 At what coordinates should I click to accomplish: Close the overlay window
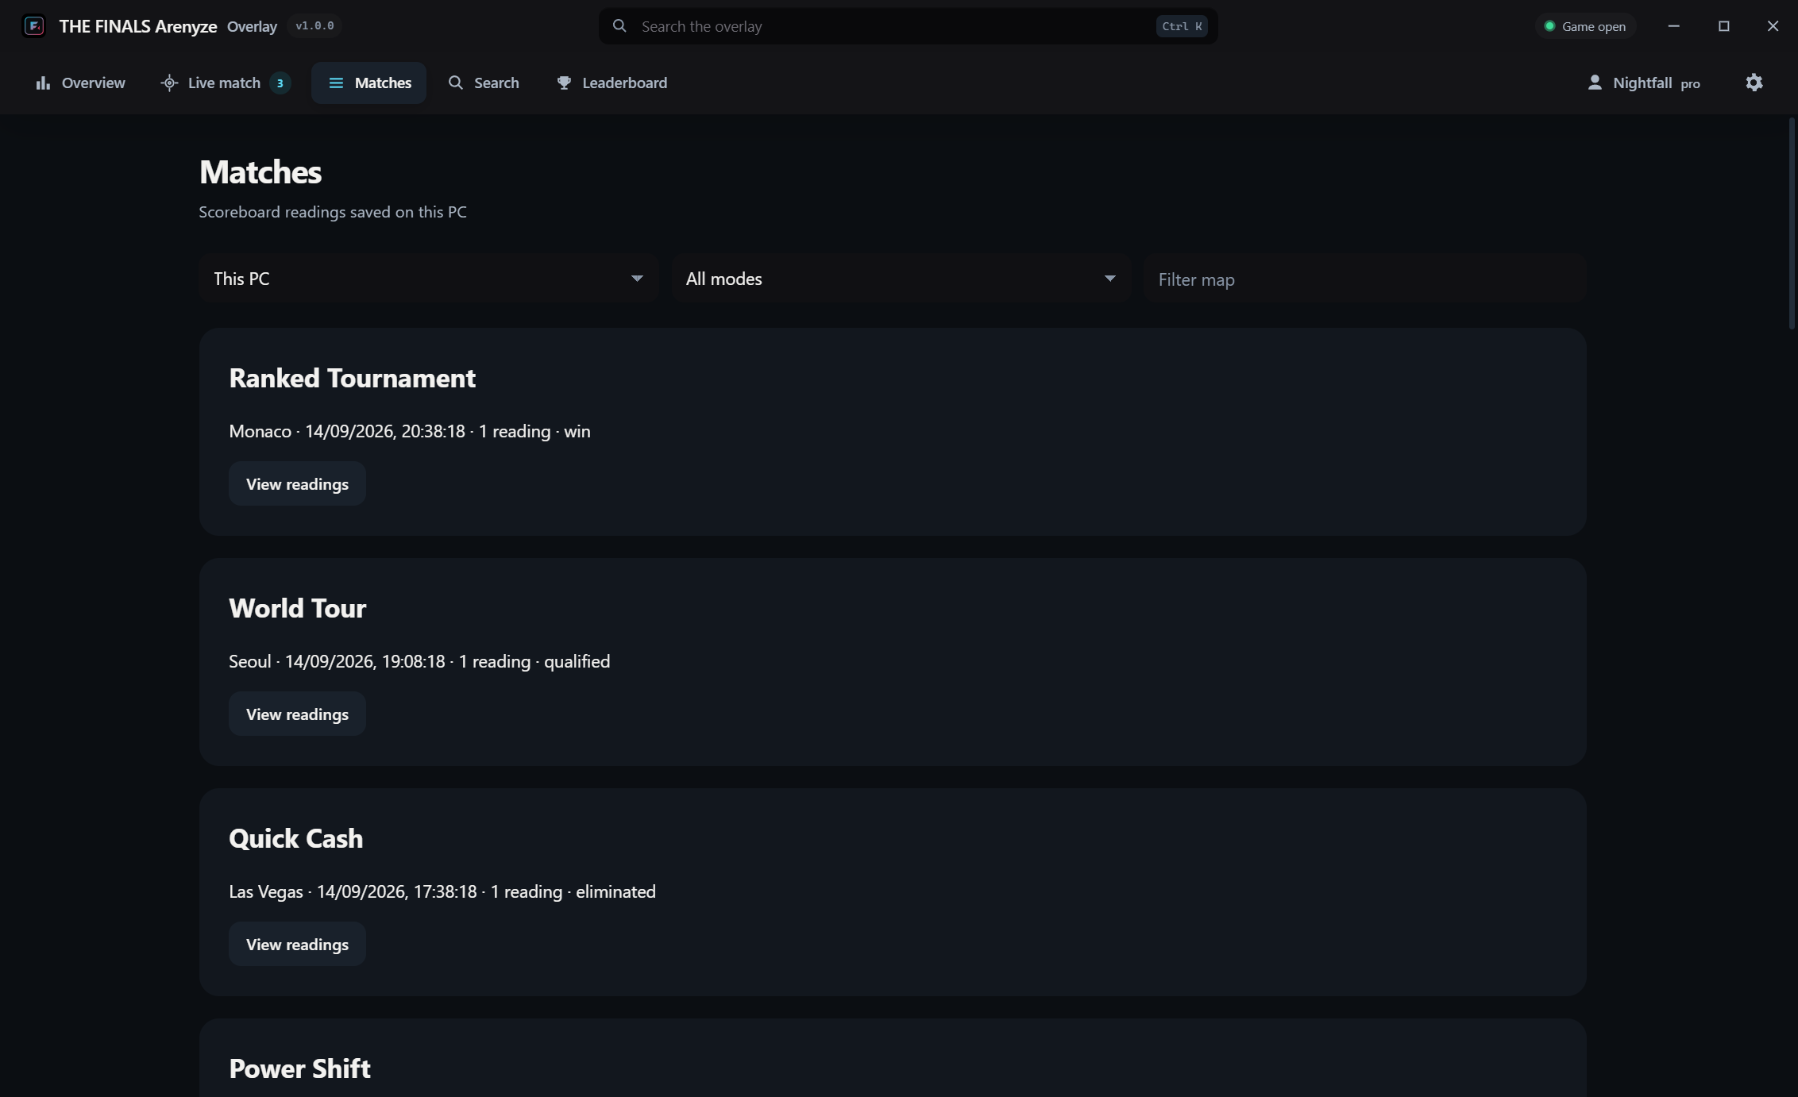pos(1773,26)
